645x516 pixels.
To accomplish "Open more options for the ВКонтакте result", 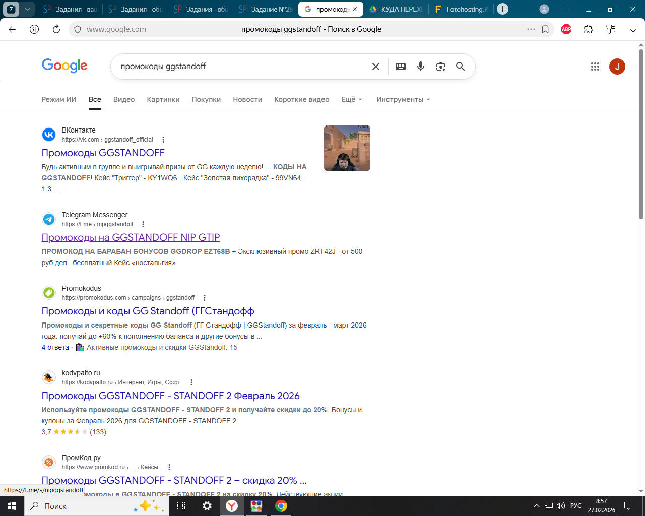I will [x=163, y=140].
